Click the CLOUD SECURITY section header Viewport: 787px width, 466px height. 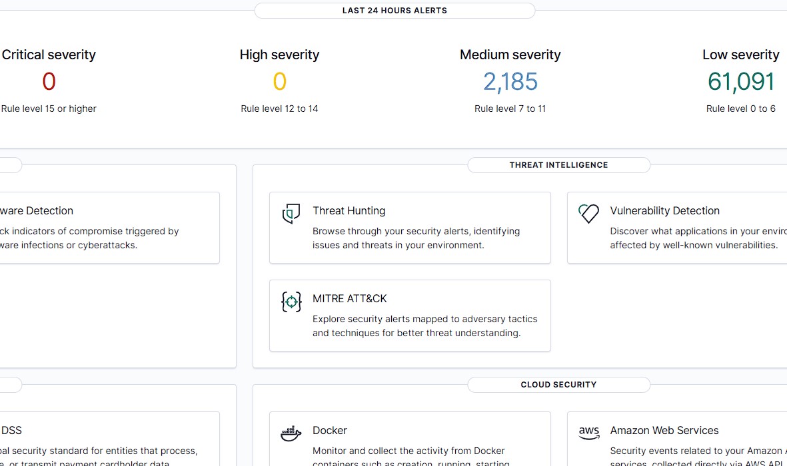tap(558, 385)
